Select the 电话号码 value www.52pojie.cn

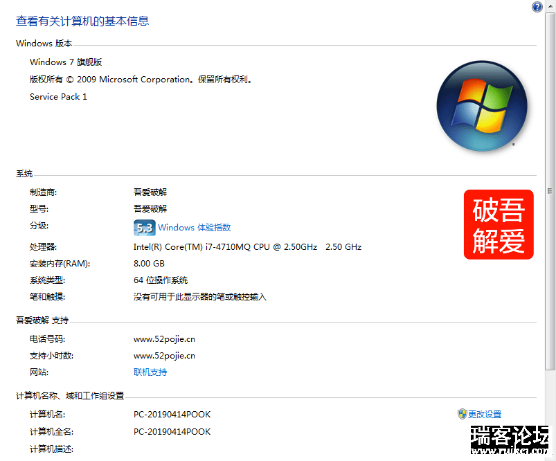164,339
